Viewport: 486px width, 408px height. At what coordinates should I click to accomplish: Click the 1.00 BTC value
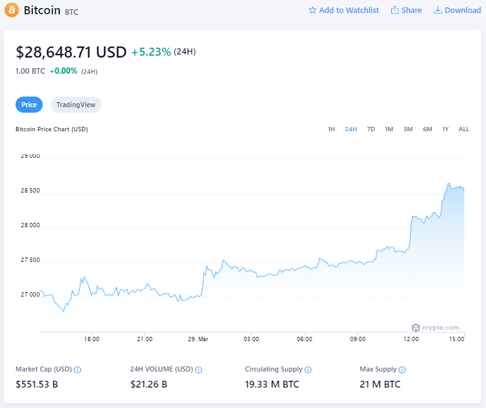(30, 71)
